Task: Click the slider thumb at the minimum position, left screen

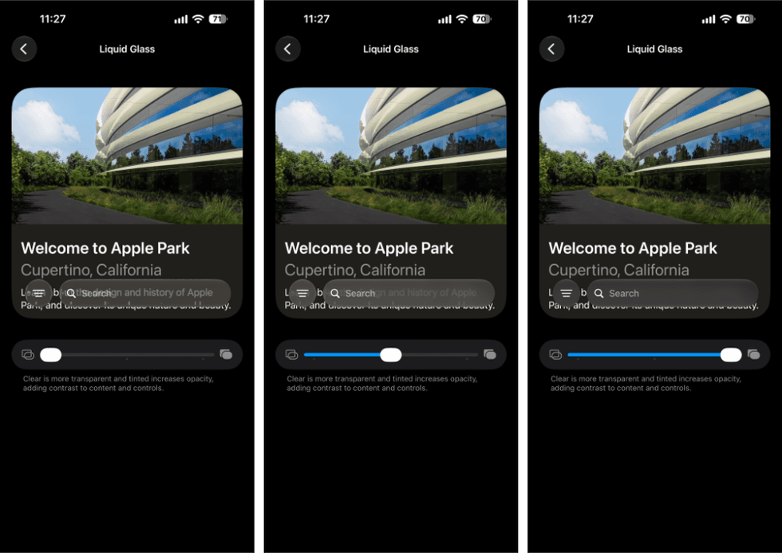Action: (51, 354)
